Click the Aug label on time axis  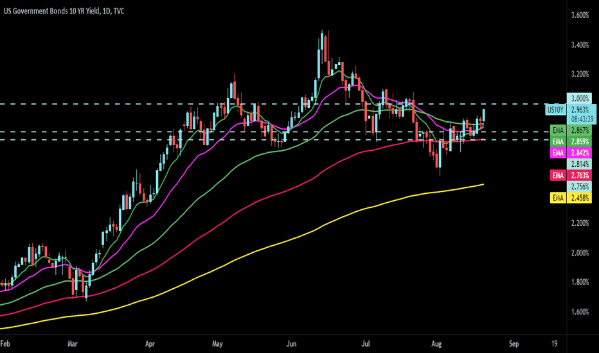click(x=436, y=344)
